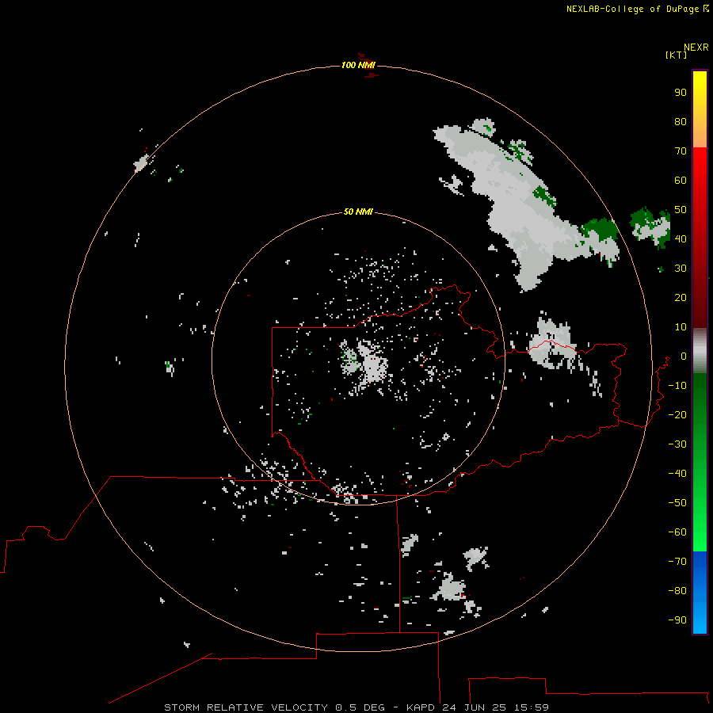Click the 50 NMI range ring label
Screen dimensions: 713x713
tap(358, 212)
